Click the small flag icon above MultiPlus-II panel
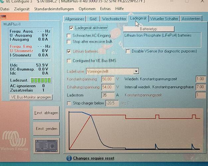This screenshot has height=166, width=208. [x=3, y=17]
